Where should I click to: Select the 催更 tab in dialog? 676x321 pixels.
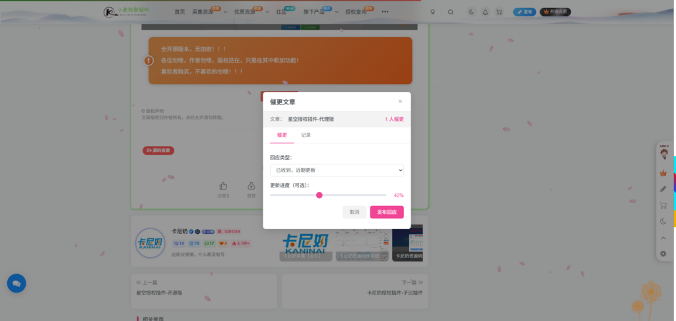282,135
